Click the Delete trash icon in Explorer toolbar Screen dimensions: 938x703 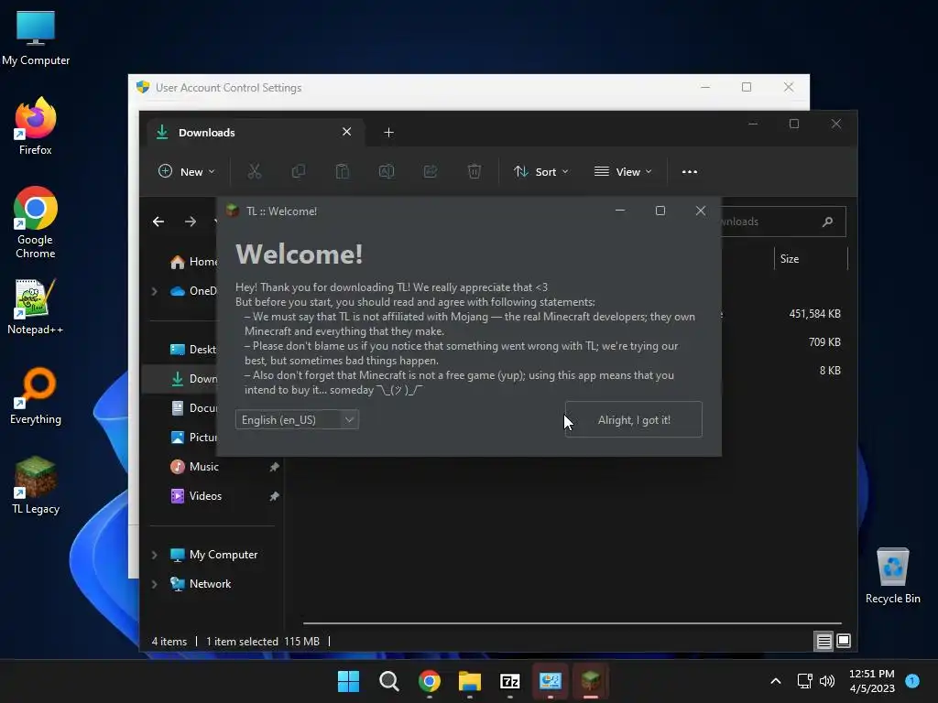point(474,171)
